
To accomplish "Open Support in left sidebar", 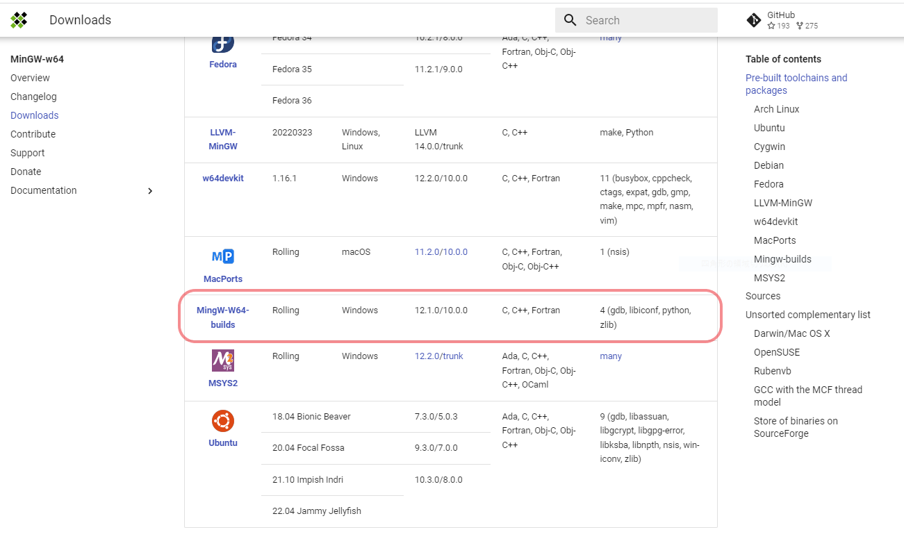I will (x=28, y=153).
